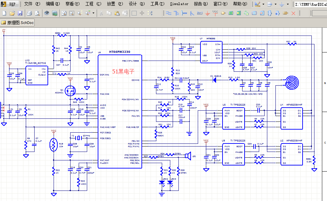Expand the alignment tools dropdown arrow
The image size is (327, 201).
point(275,4)
